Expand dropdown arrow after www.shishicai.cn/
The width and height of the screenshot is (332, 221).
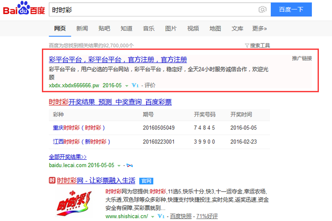coord(152,217)
